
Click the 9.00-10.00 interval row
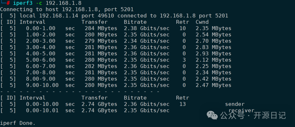(x=42, y=85)
